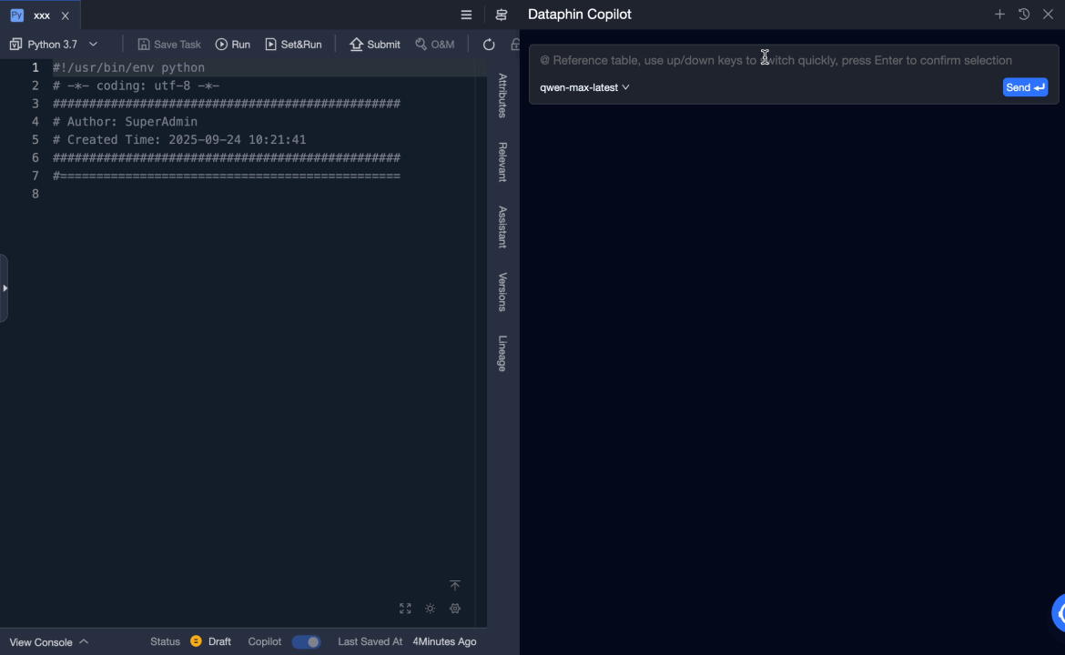Open the Attributes side panel
This screenshot has height=655, width=1065.
tap(502, 96)
